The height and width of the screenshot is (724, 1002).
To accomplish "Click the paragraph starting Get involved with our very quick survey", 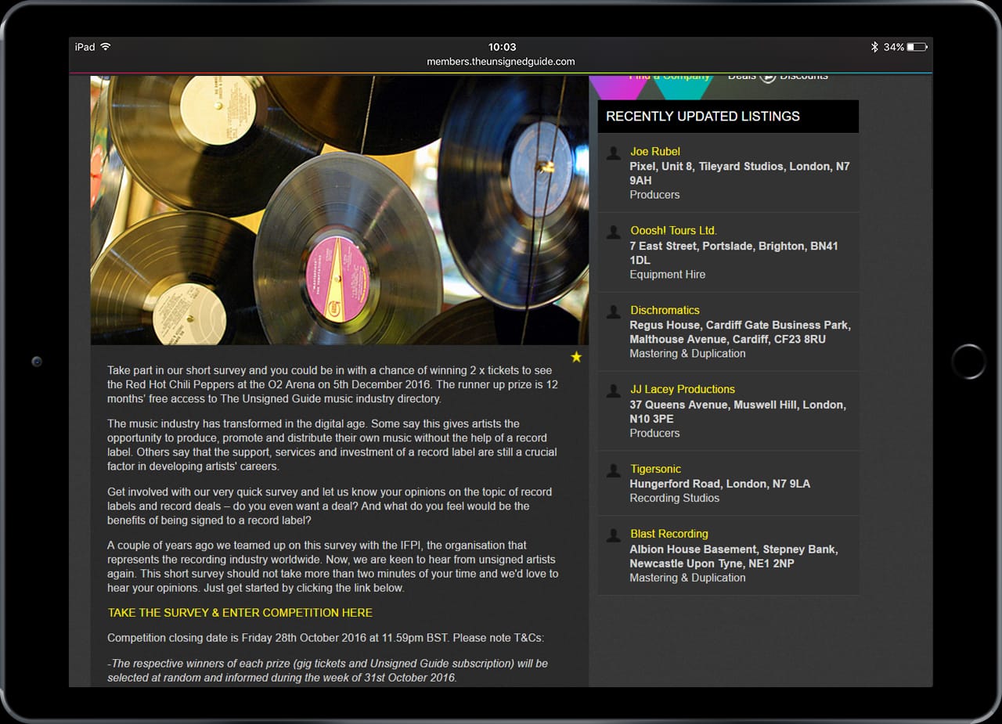I will (x=330, y=506).
